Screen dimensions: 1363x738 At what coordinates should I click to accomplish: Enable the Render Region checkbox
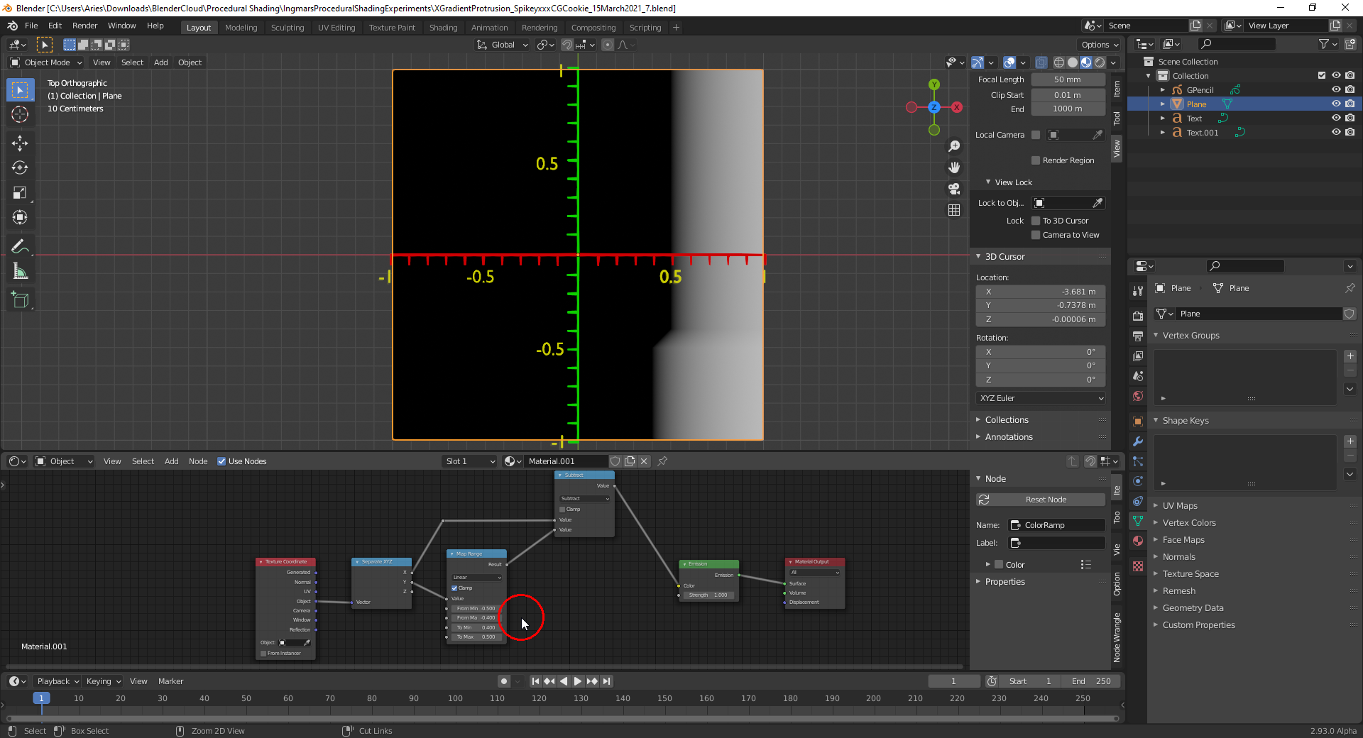pos(1036,160)
